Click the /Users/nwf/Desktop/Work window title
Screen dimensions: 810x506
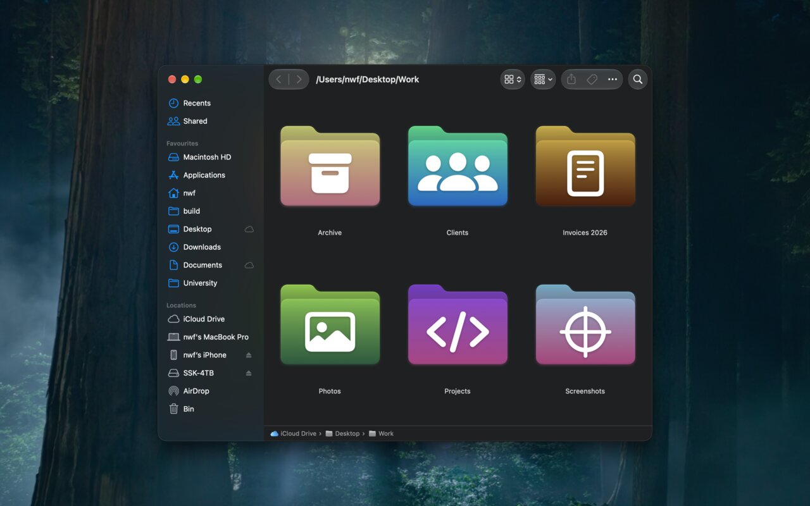pos(368,80)
